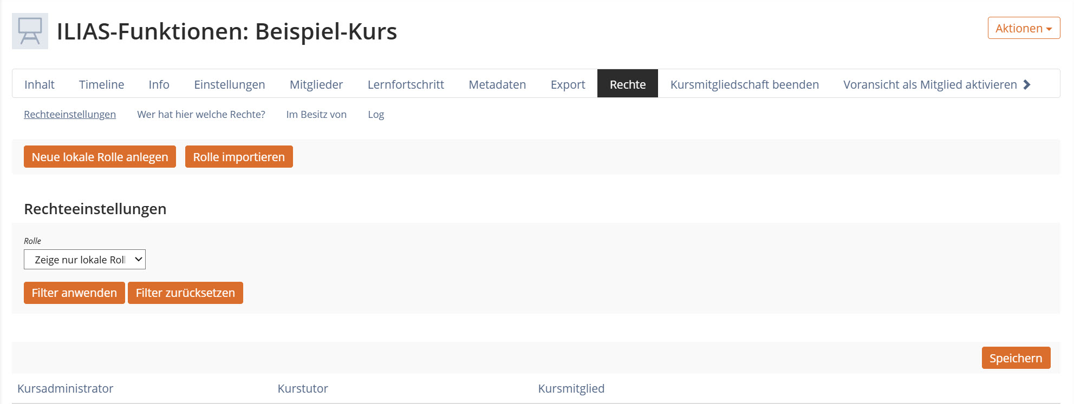Screen dimensions: 1074x404
Task: Switch to the Einstellungen tab
Action: (x=229, y=84)
